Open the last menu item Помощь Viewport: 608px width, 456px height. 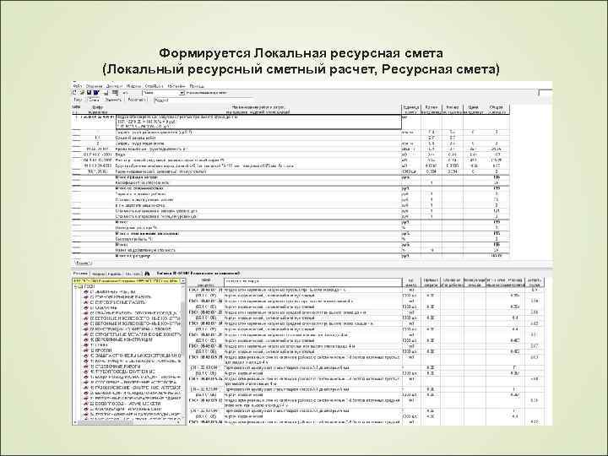(197, 86)
